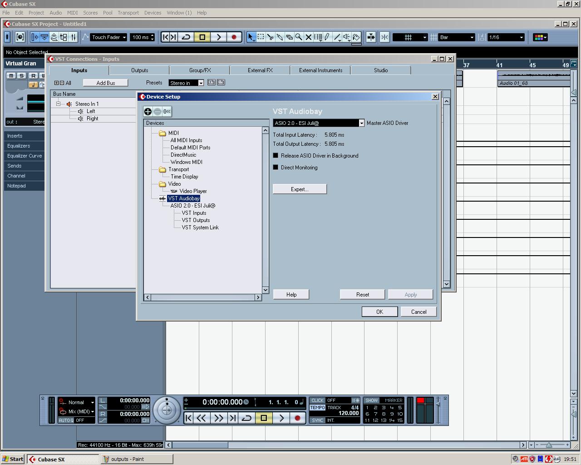The width and height of the screenshot is (581, 465).
Task: Select the Play speaker tool
Action: click(347, 37)
